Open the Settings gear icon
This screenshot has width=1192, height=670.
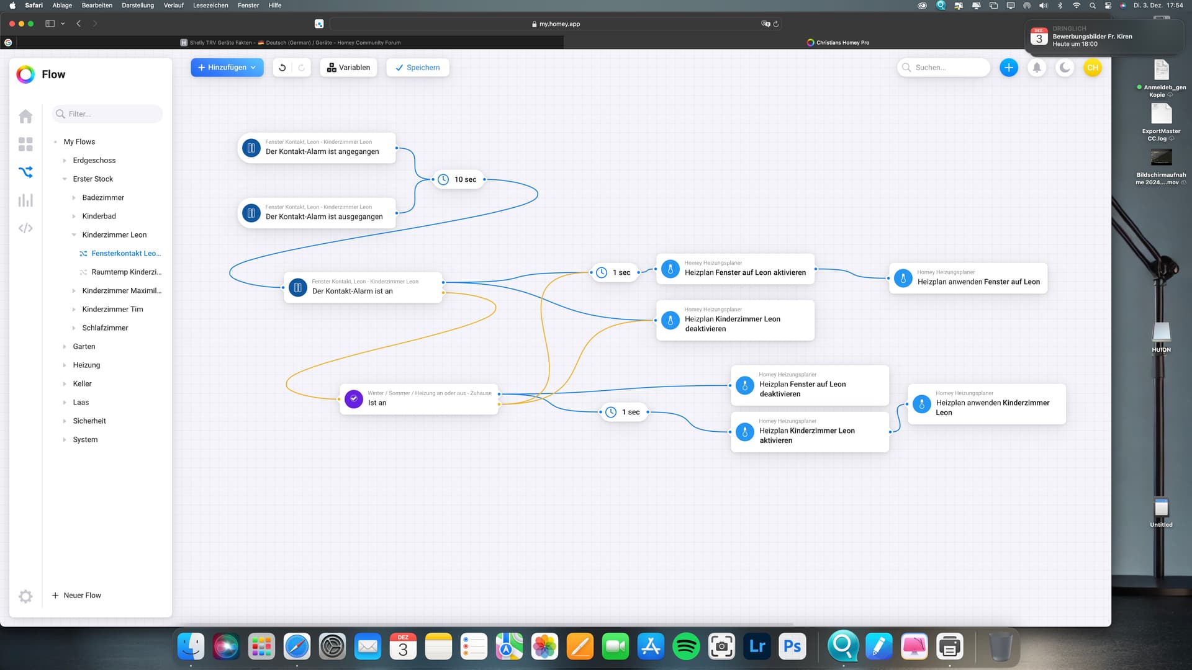(x=25, y=596)
